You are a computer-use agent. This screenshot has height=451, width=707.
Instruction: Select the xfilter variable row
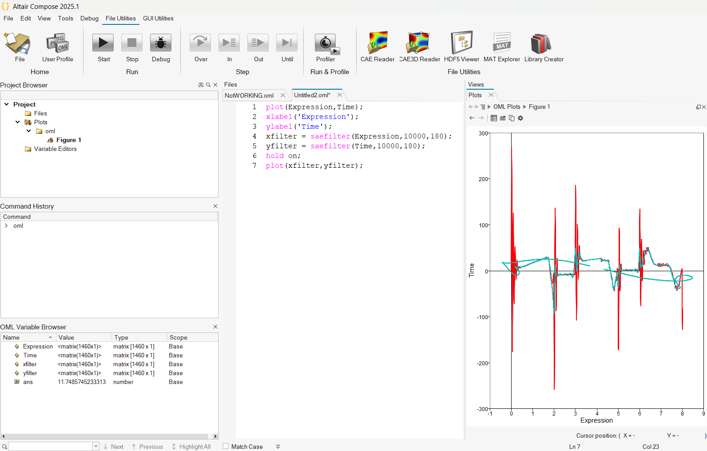pos(109,364)
